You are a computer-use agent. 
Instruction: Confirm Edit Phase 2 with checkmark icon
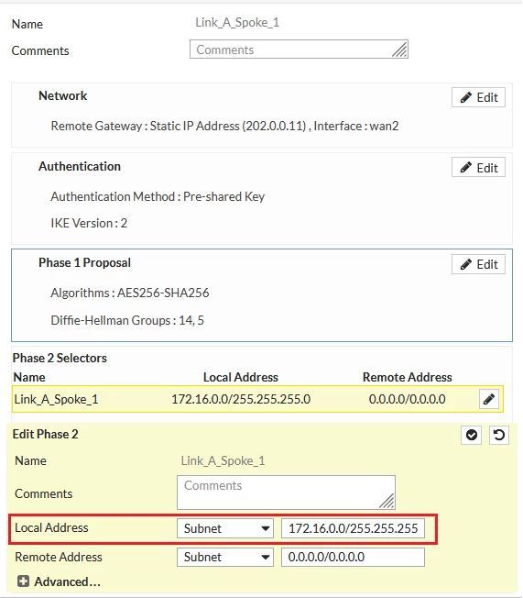[x=471, y=435]
